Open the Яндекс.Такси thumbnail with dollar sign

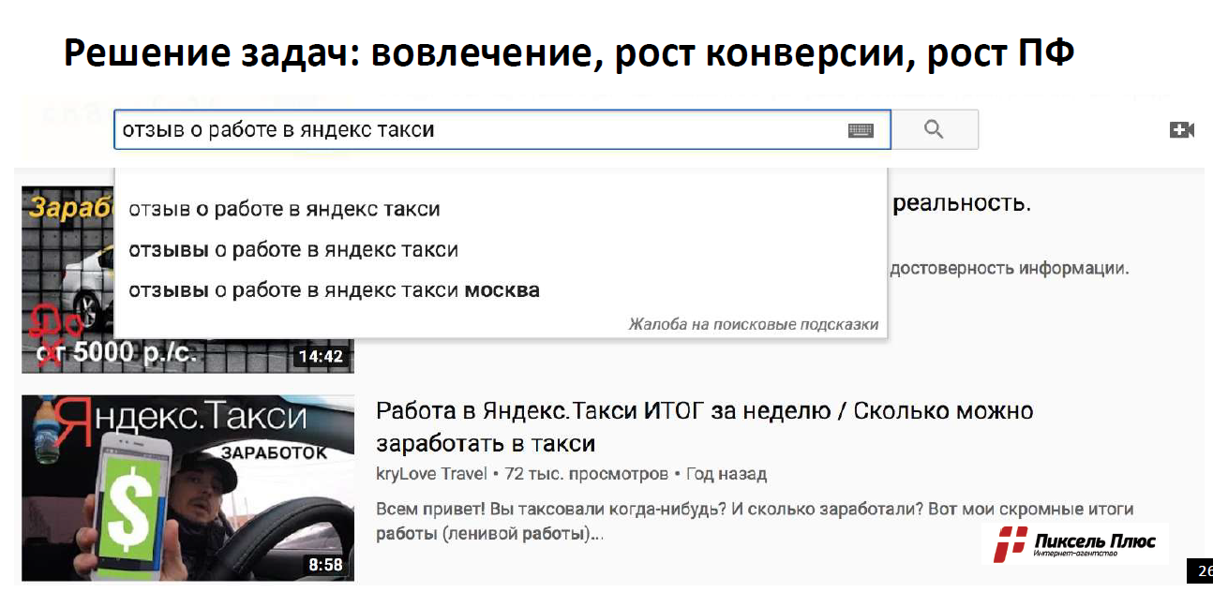187,487
